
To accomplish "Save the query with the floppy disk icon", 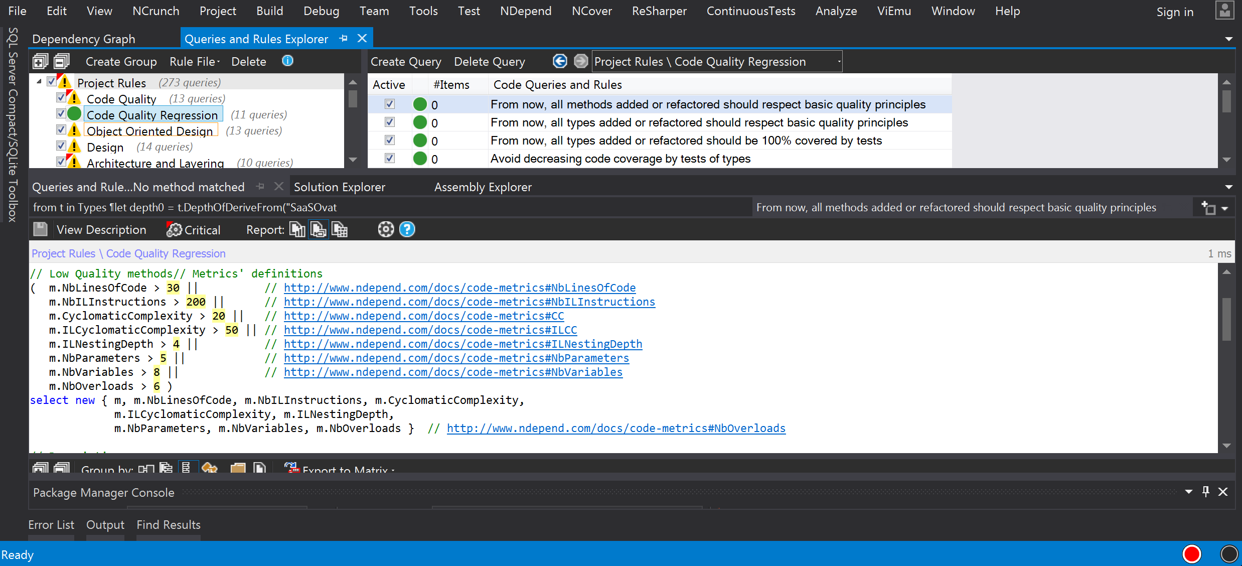I will (40, 229).
